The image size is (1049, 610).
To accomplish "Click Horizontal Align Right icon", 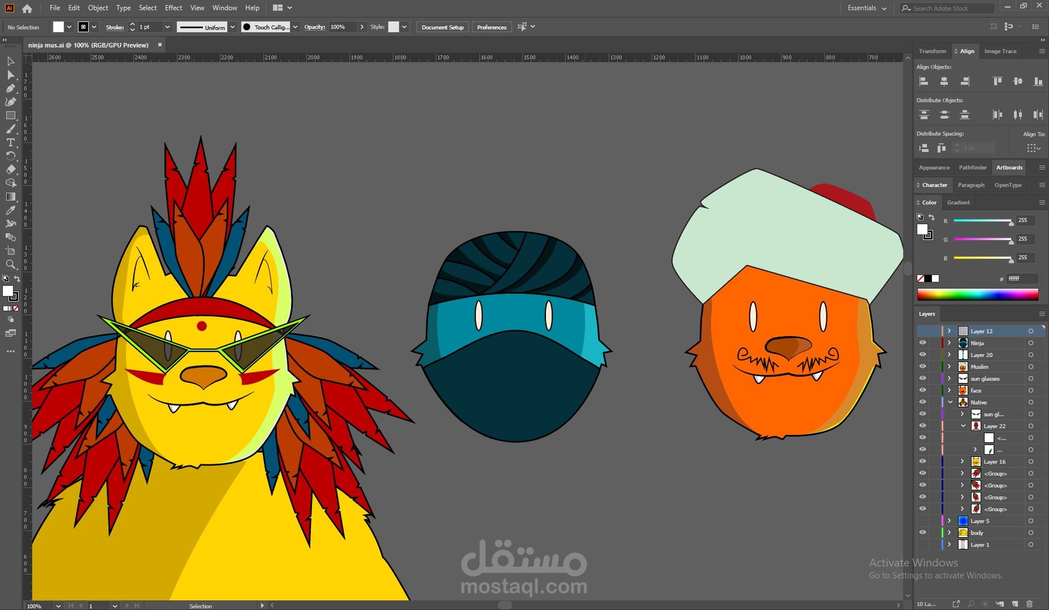I will (x=965, y=81).
